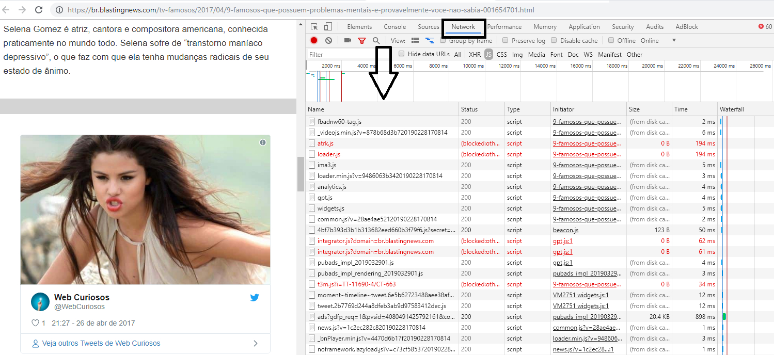Click the inspect element picker icon
The height and width of the screenshot is (355, 774).
pyautogui.click(x=314, y=27)
